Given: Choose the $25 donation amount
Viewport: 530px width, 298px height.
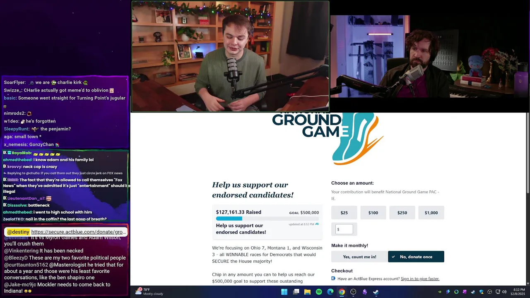Looking at the screenshot, I should pos(344,213).
